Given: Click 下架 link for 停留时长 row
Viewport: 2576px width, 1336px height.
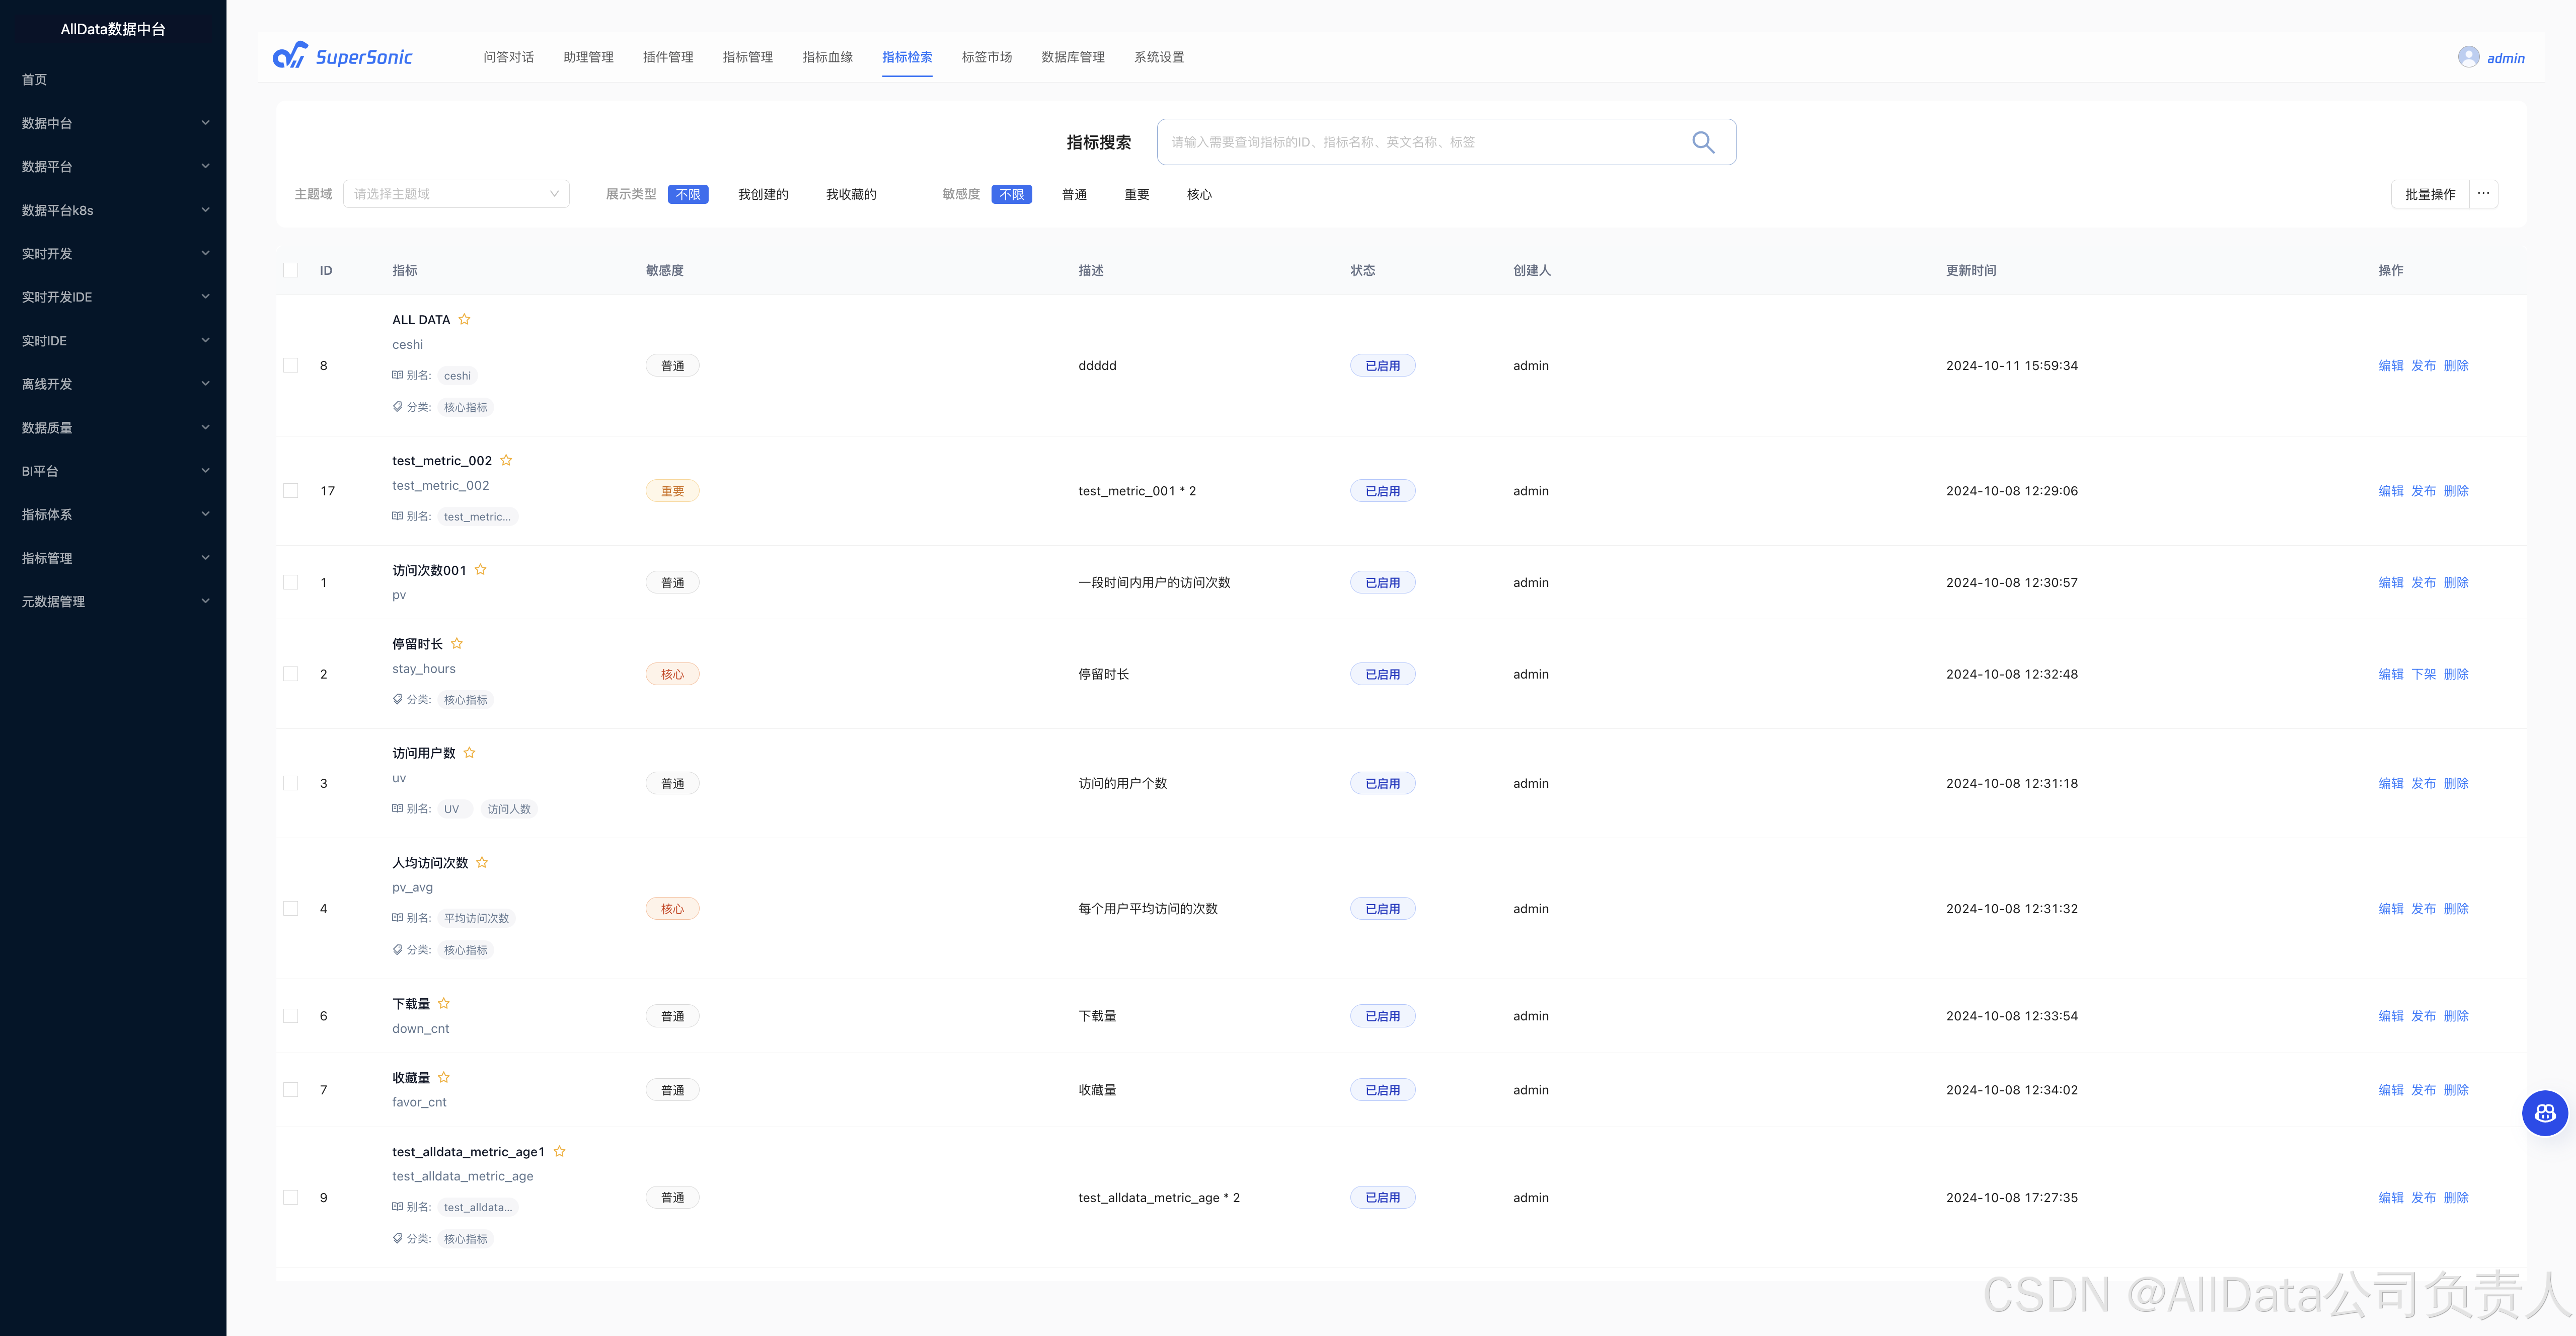Looking at the screenshot, I should pyautogui.click(x=2423, y=674).
